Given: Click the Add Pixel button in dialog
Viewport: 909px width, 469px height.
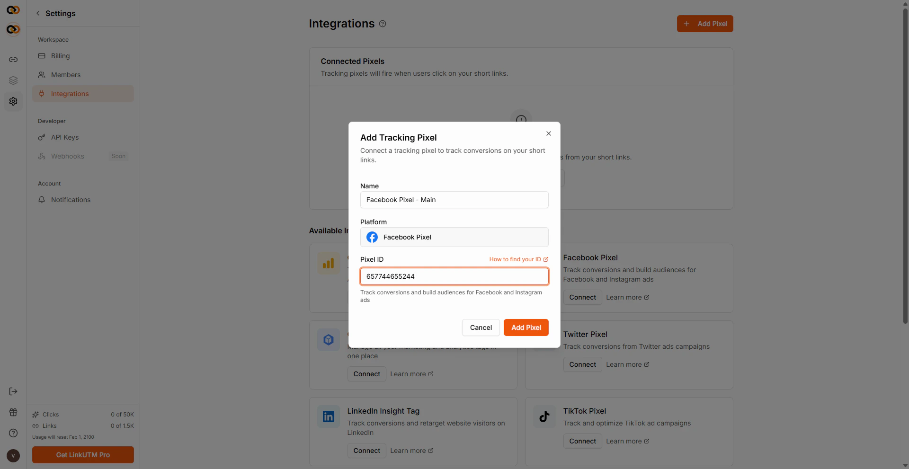Looking at the screenshot, I should [x=526, y=327].
